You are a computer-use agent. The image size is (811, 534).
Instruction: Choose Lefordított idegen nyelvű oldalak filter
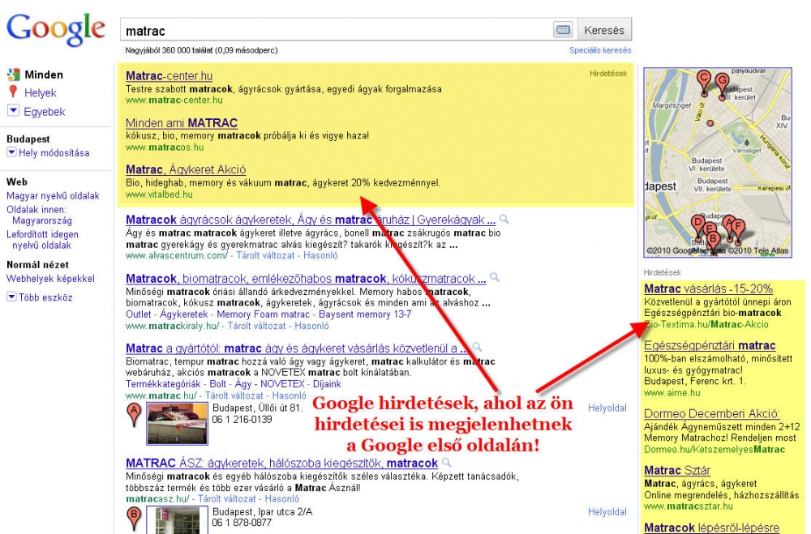click(x=42, y=240)
